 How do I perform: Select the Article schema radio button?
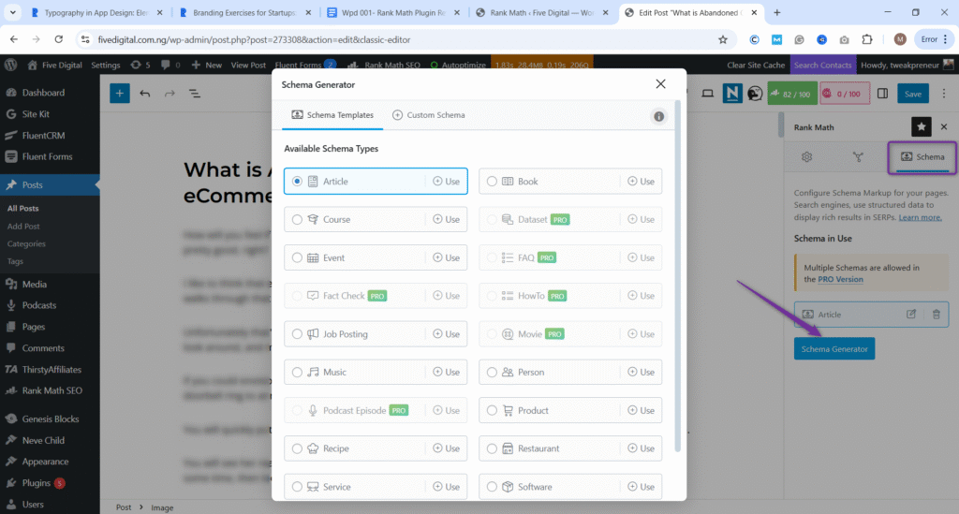pyautogui.click(x=297, y=181)
